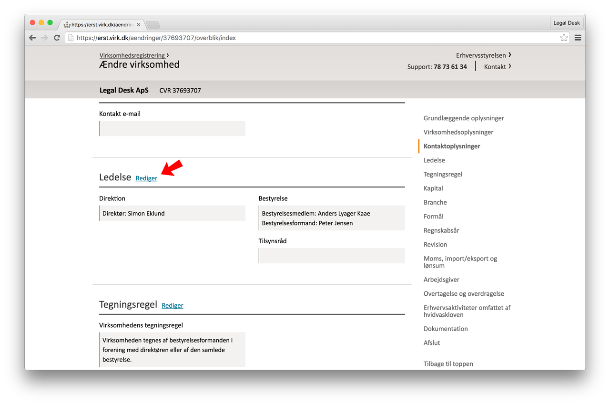Open a new blank browser tab
This screenshot has height=405, width=610.
pos(152,25)
